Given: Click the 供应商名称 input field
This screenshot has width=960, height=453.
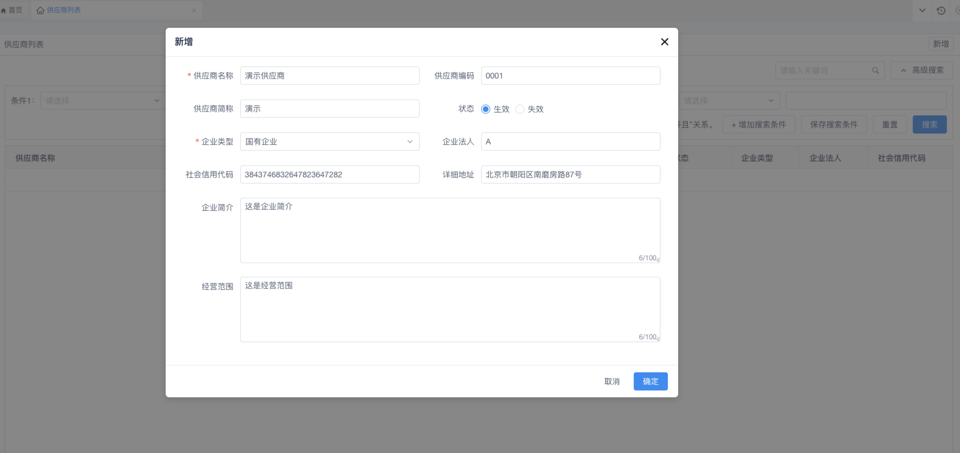Looking at the screenshot, I should click(x=330, y=76).
